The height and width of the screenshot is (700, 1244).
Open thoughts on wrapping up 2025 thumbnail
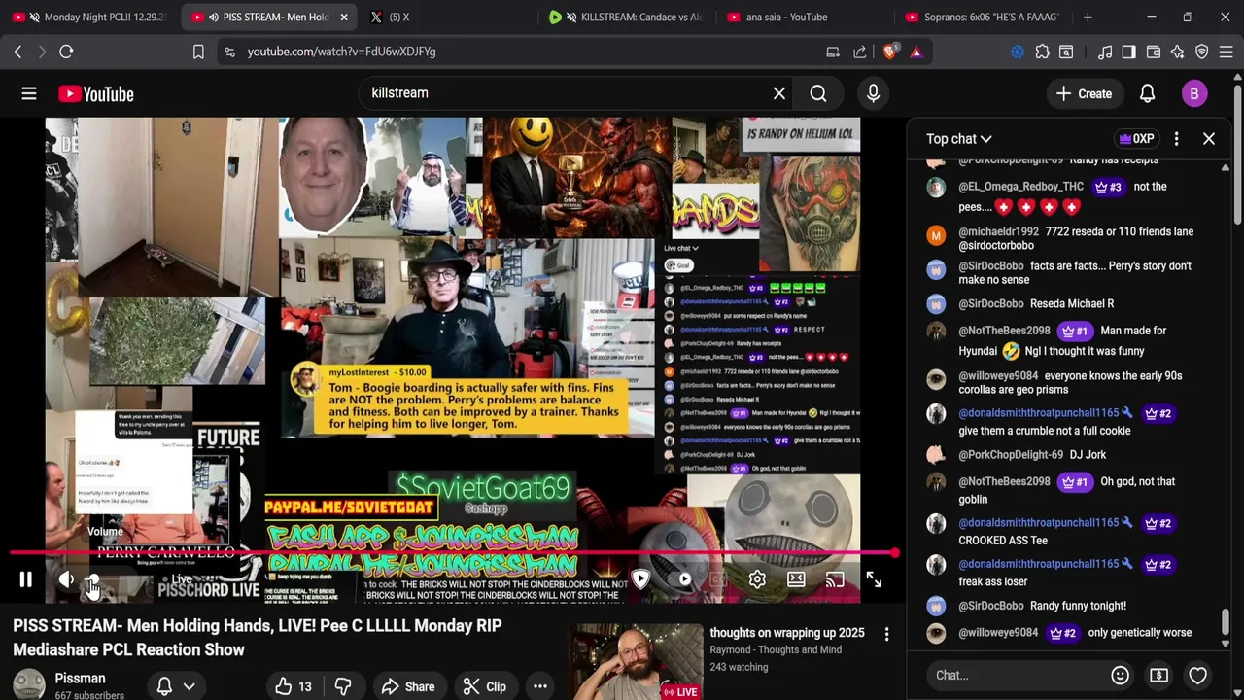638,661
